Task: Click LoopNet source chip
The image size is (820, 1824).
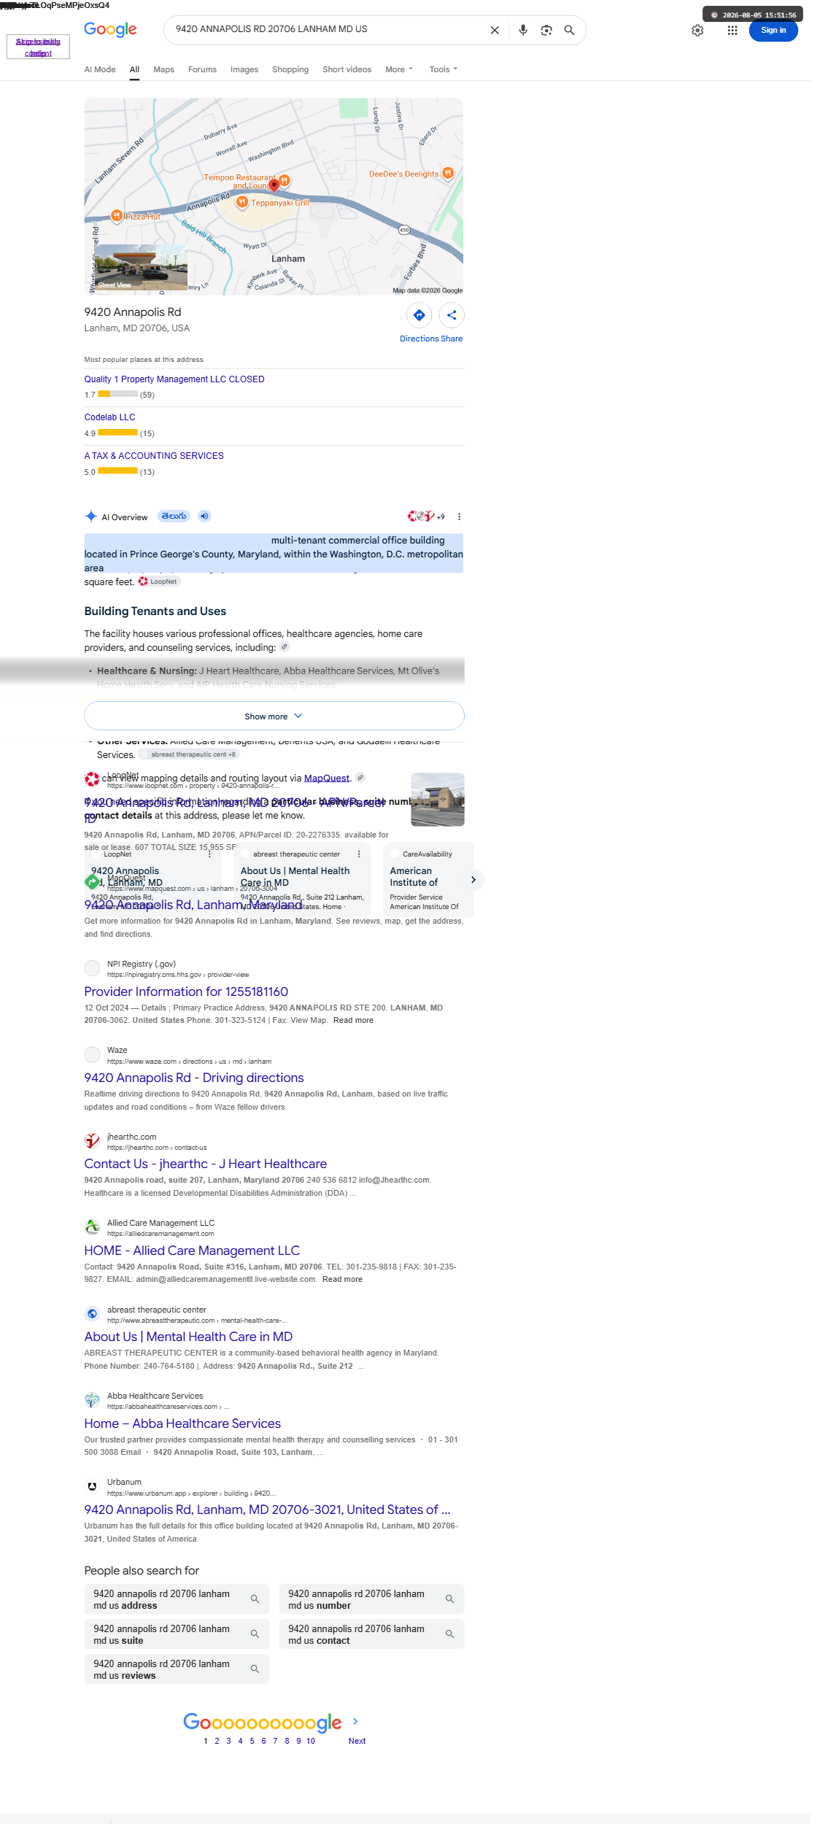Action: pos(158,581)
